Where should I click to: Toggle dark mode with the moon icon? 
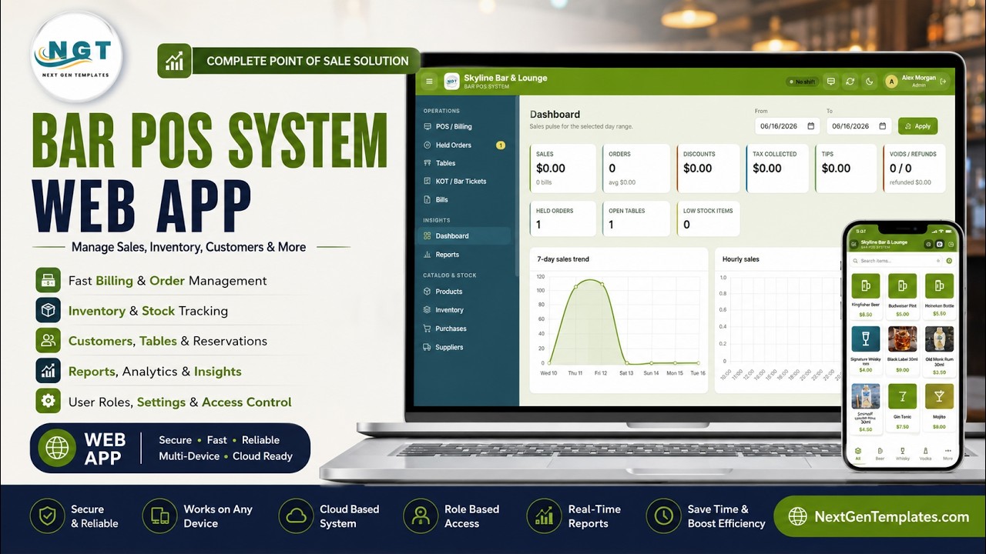[870, 82]
